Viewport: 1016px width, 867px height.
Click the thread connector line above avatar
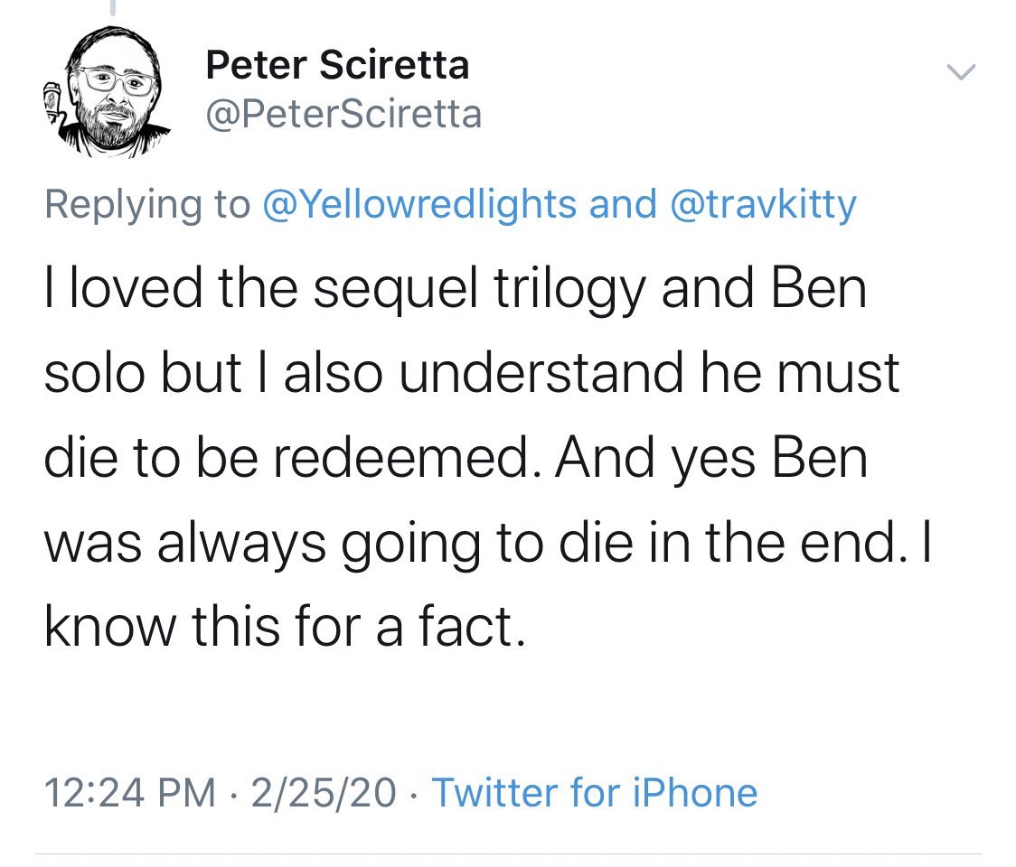112,5
